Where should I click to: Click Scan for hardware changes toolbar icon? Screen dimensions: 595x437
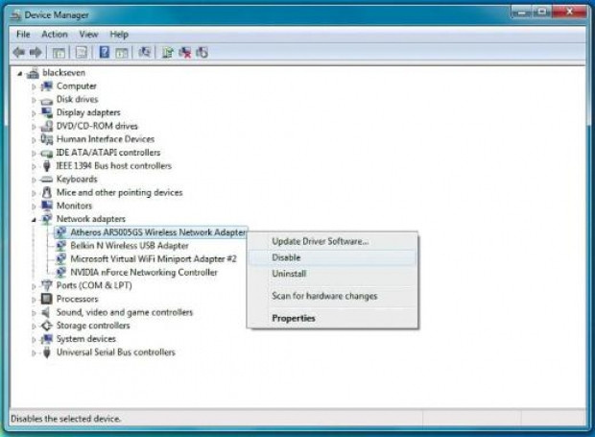145,53
